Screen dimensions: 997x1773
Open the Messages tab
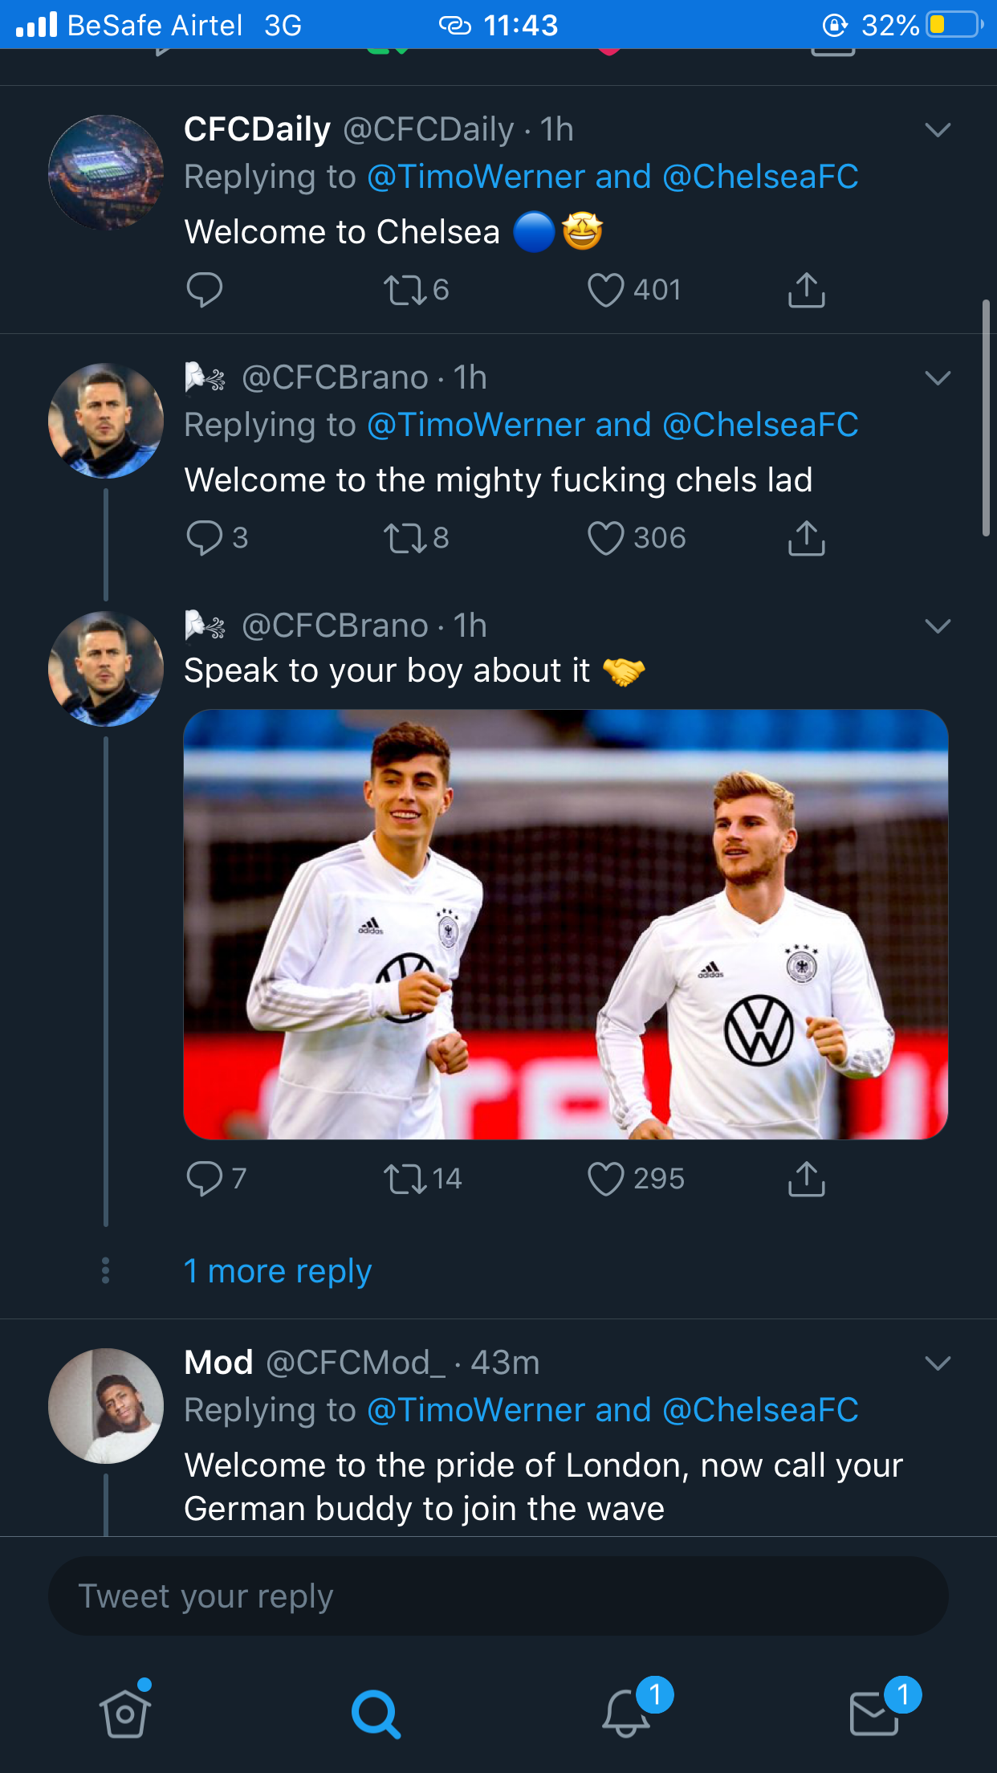[x=874, y=1714]
